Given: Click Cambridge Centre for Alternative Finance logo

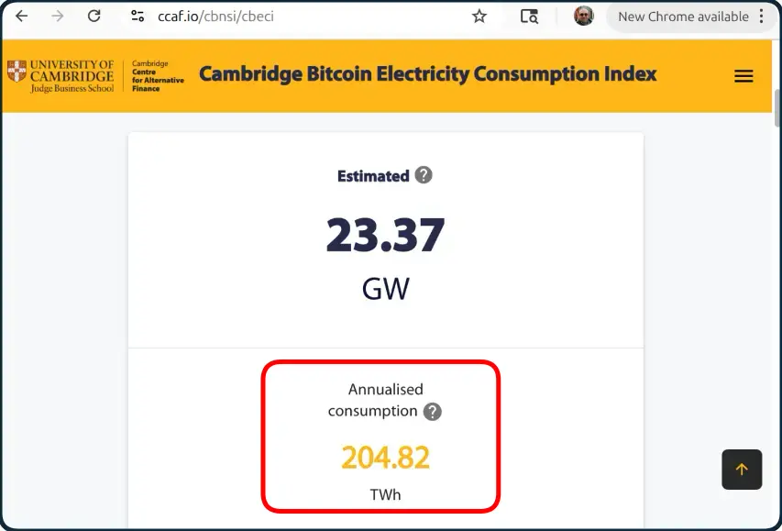Looking at the screenshot, I should [158, 76].
